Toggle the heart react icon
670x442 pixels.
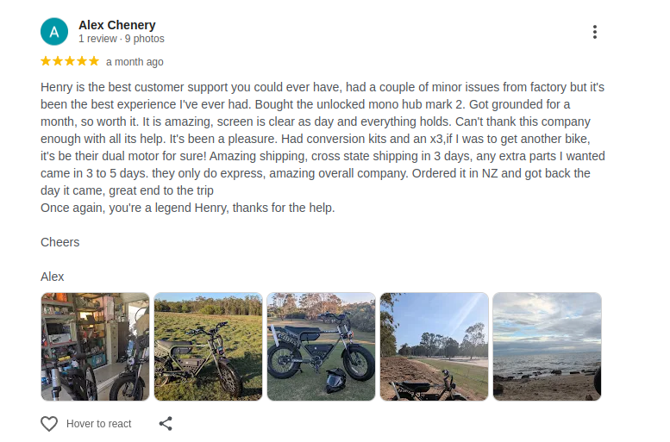pyautogui.click(x=49, y=424)
